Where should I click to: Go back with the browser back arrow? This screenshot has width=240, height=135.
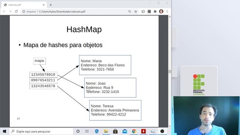4,12
